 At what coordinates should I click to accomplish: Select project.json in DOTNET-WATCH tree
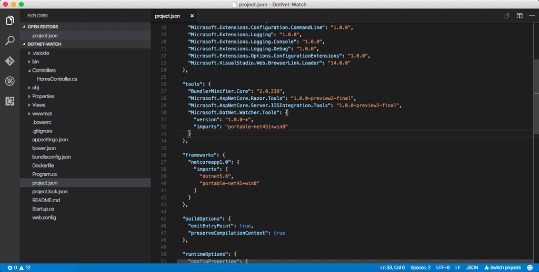pyautogui.click(x=85, y=183)
